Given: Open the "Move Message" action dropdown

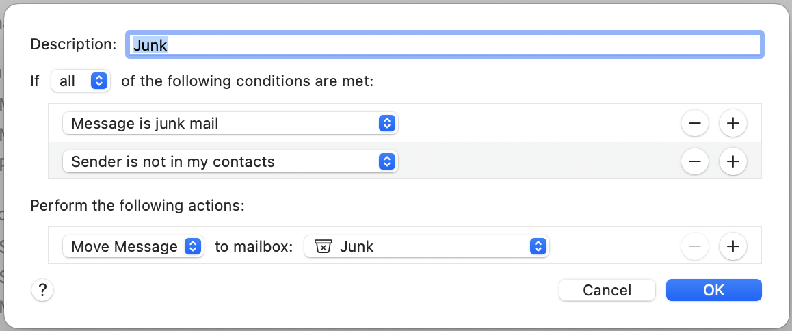Looking at the screenshot, I should [x=133, y=246].
